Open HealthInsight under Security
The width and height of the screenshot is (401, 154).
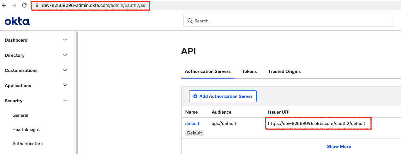click(26, 129)
